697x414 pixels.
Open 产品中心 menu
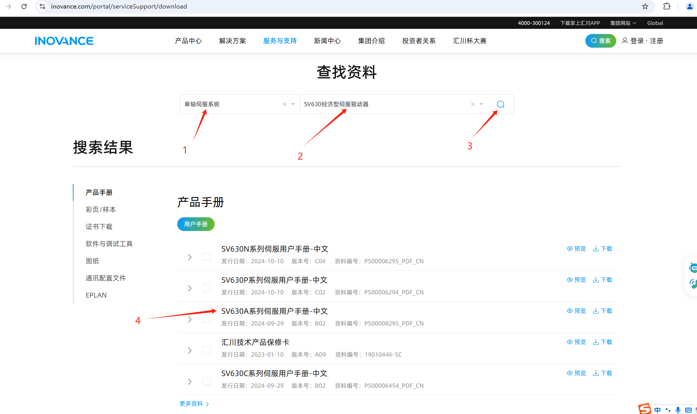tap(188, 41)
